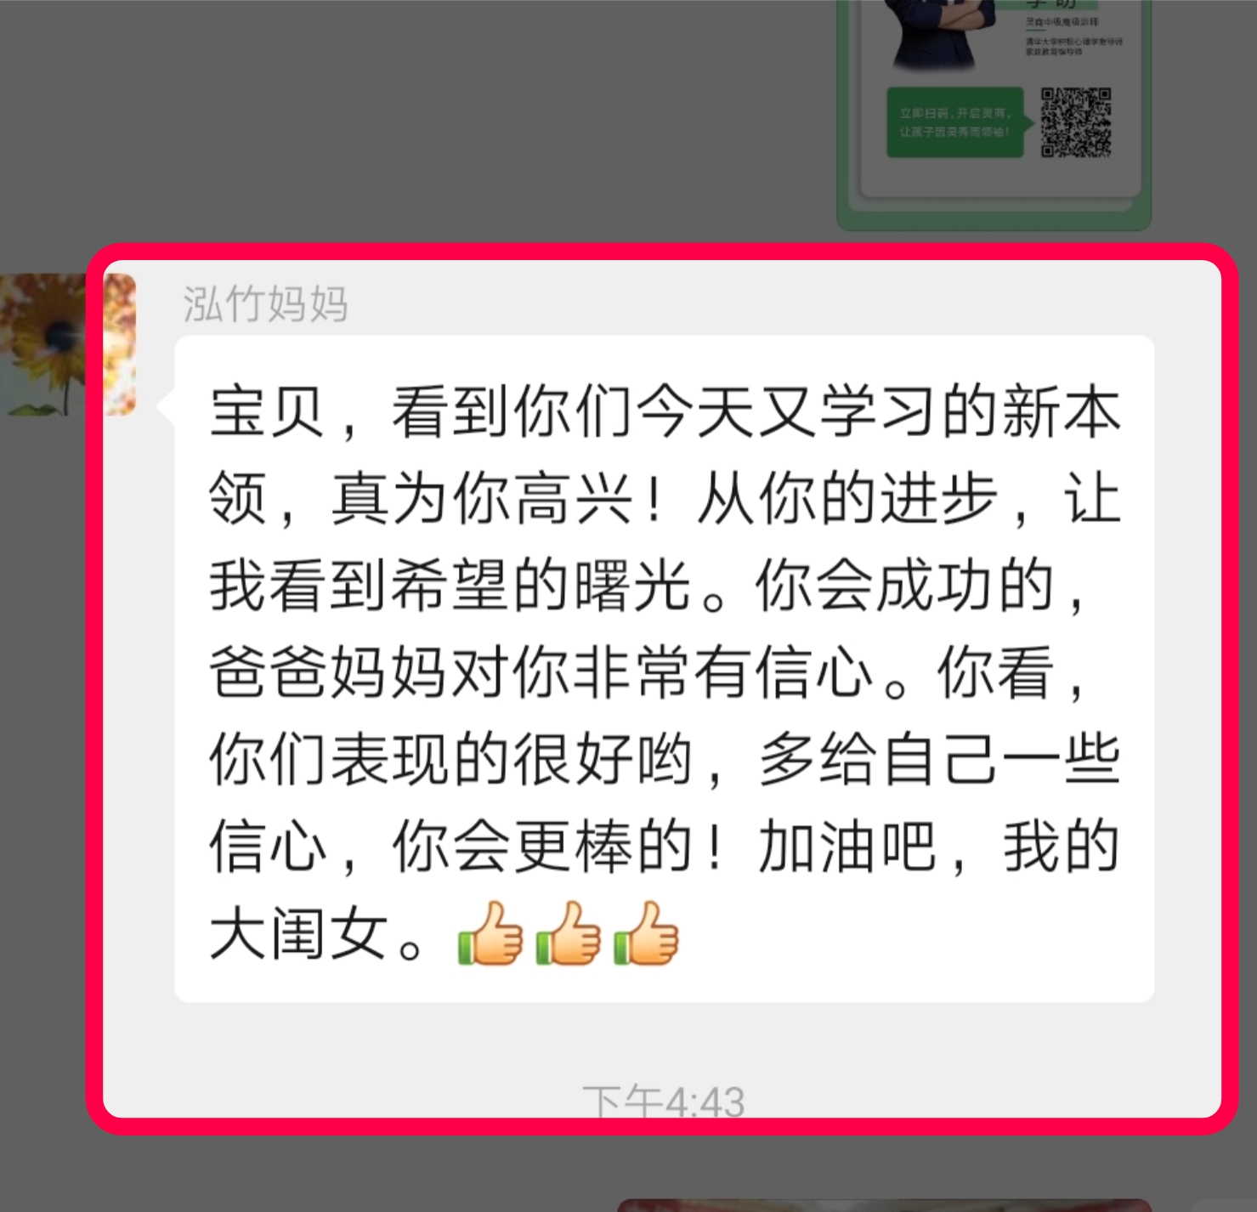The width and height of the screenshot is (1257, 1212).
Task: Click the first thumbs-up emoji
Action: tap(490, 933)
